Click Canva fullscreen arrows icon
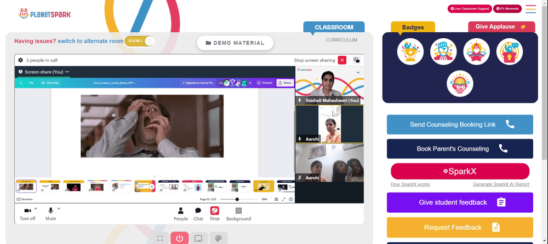Viewport: 548px width, 244px height. [x=283, y=199]
